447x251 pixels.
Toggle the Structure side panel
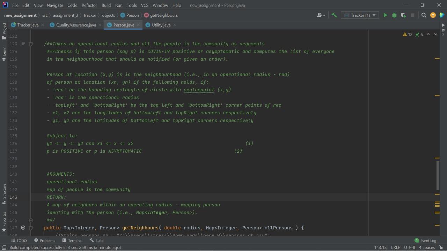point(4,192)
